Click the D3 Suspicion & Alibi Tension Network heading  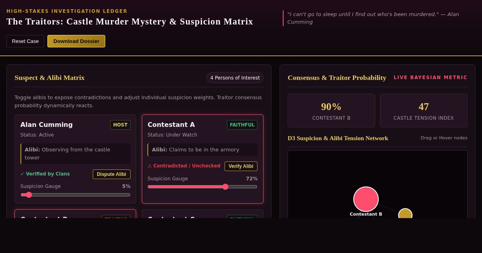pyautogui.click(x=338, y=138)
